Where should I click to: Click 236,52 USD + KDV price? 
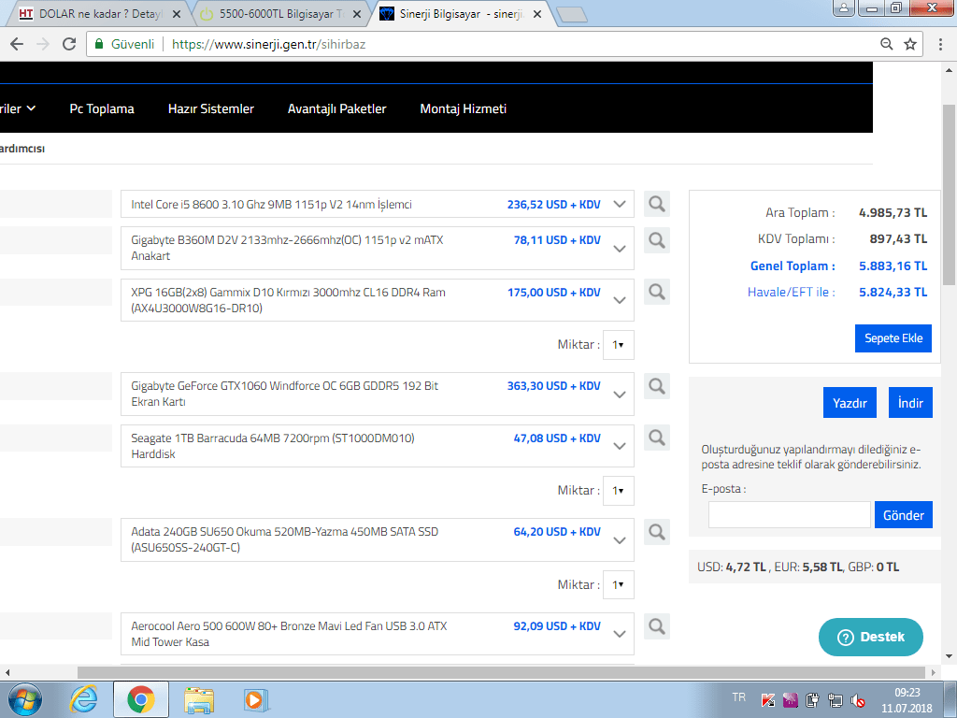(x=553, y=205)
